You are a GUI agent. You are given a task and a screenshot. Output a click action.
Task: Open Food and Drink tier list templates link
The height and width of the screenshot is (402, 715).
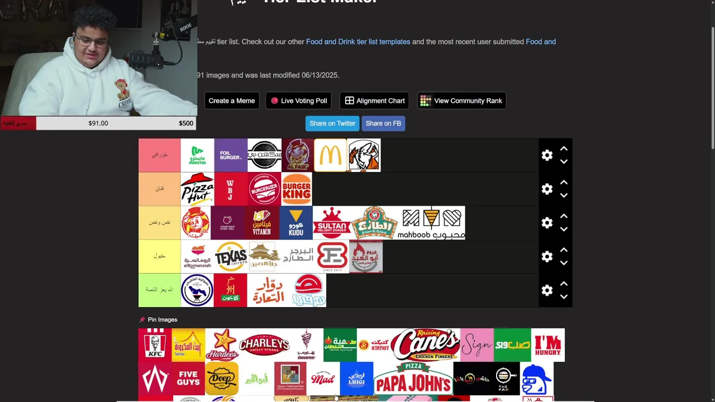point(358,42)
